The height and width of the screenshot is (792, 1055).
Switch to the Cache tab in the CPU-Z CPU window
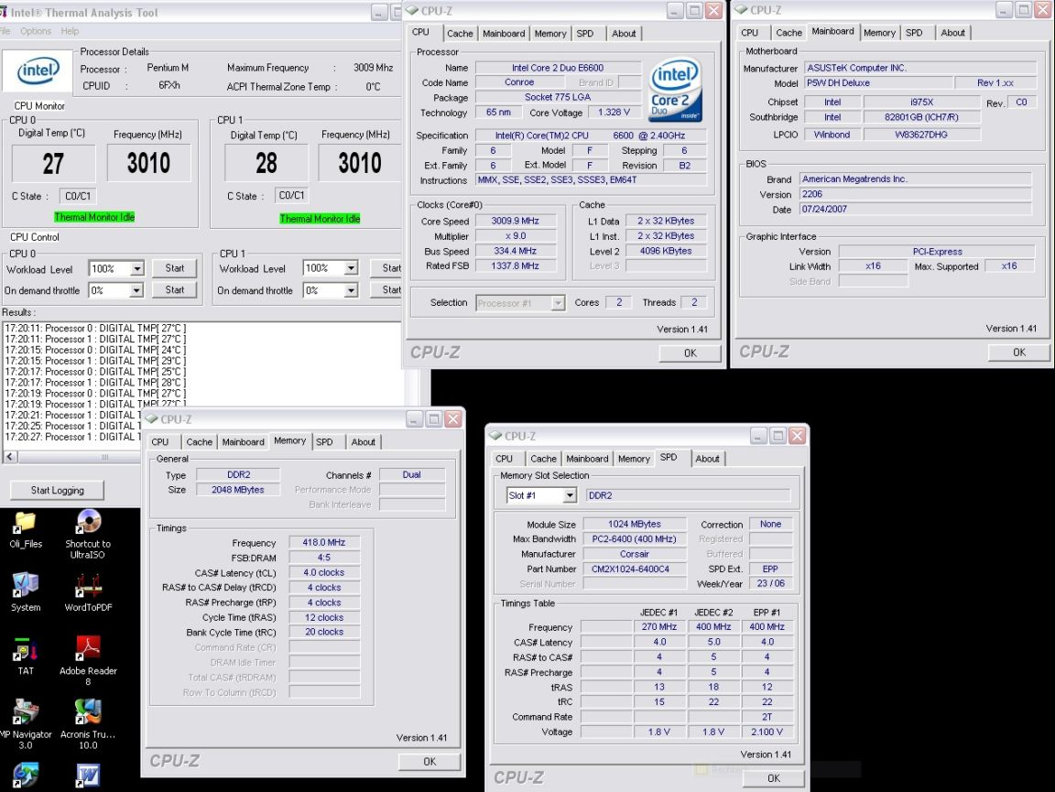461,34
